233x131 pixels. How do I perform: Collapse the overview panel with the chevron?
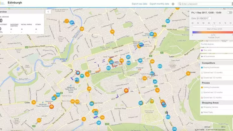[x=48, y=12]
